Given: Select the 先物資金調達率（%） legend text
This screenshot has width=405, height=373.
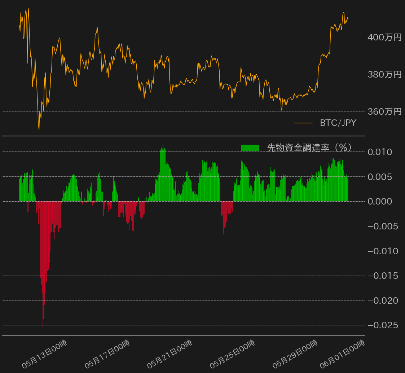Looking at the screenshot, I should tap(309, 148).
